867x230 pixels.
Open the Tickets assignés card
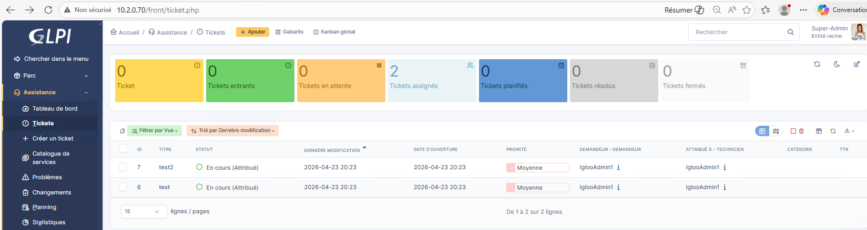pyautogui.click(x=432, y=80)
